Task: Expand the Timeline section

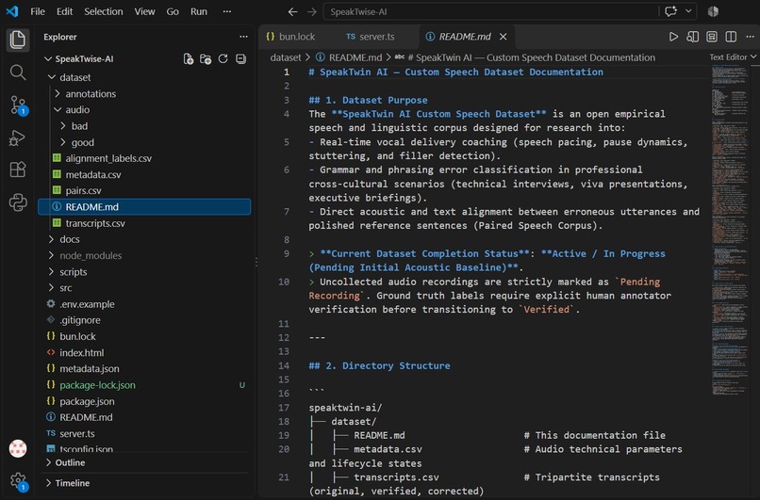Action: point(144,483)
